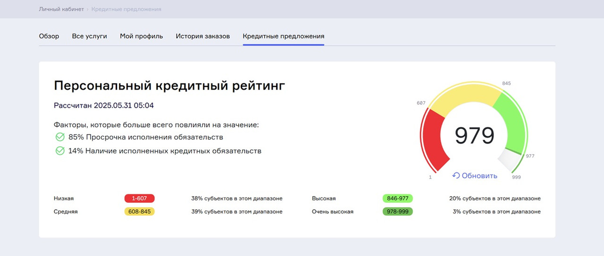Click the 39% субъектов в этом диапазоне text
This screenshot has width=604, height=256.
click(237, 212)
